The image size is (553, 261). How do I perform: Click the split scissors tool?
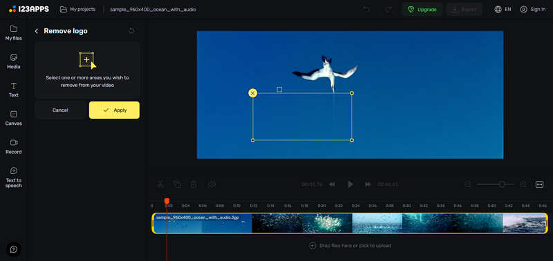[x=160, y=184]
